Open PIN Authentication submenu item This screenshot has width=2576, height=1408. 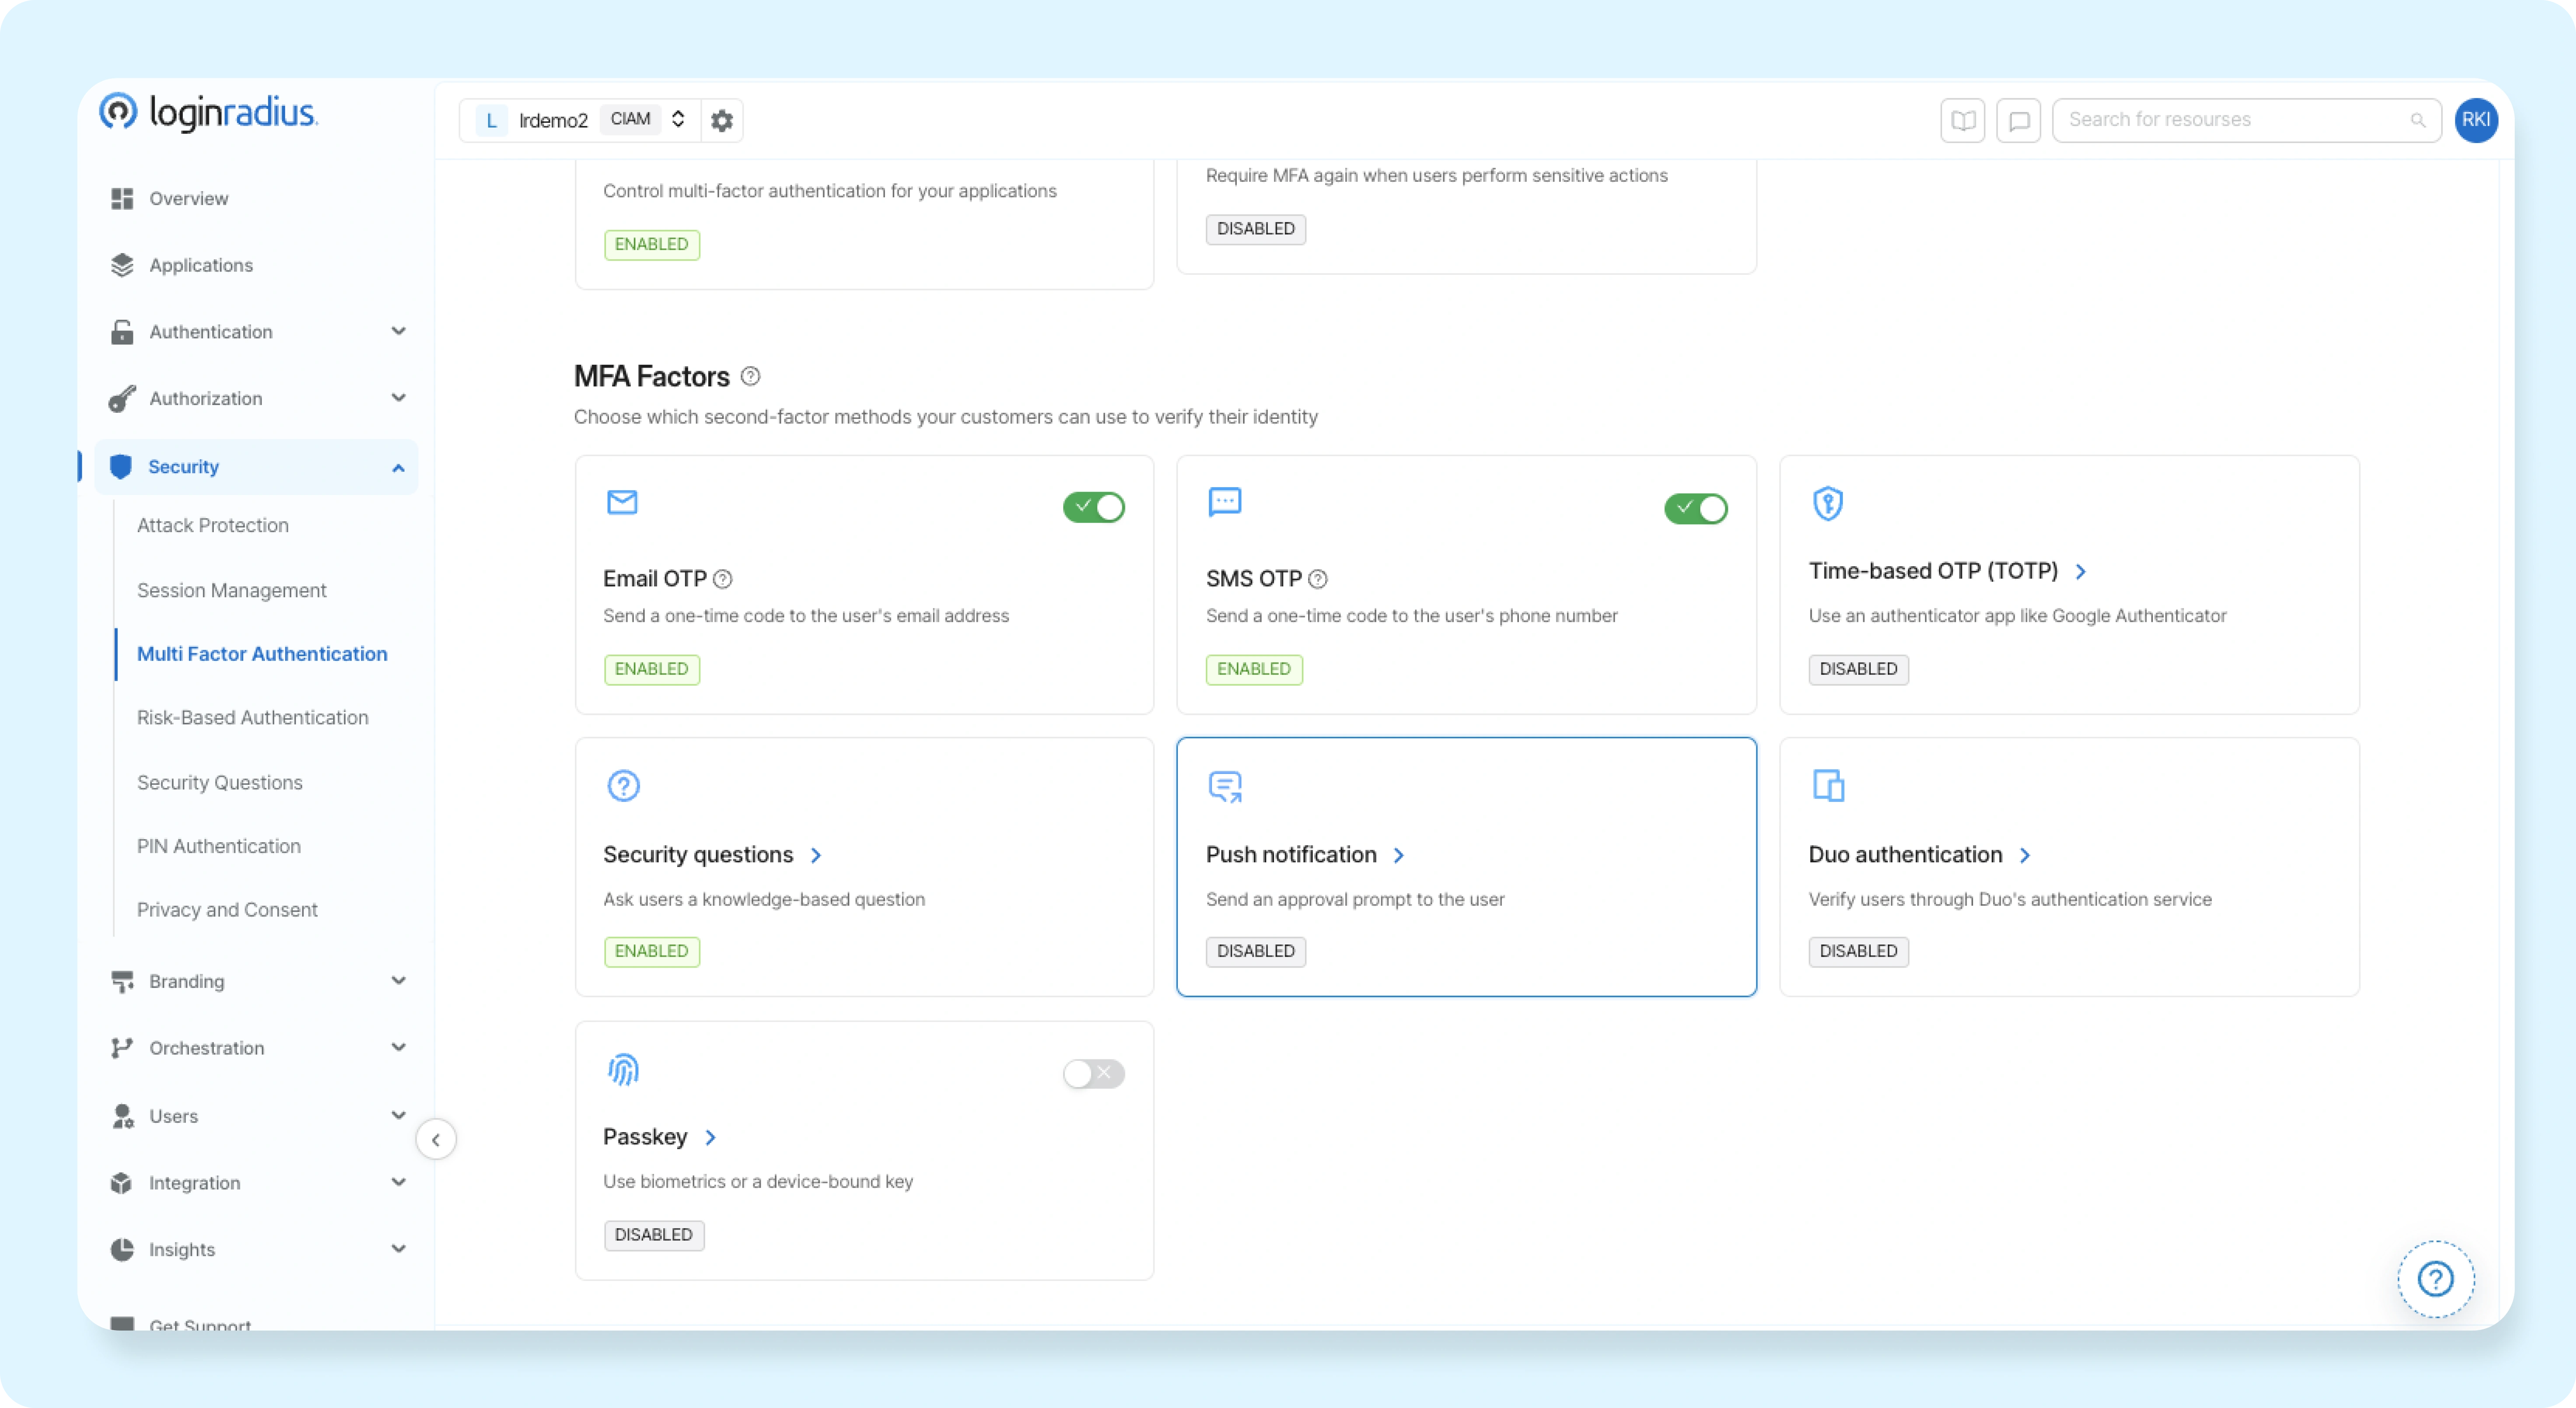tap(219, 846)
